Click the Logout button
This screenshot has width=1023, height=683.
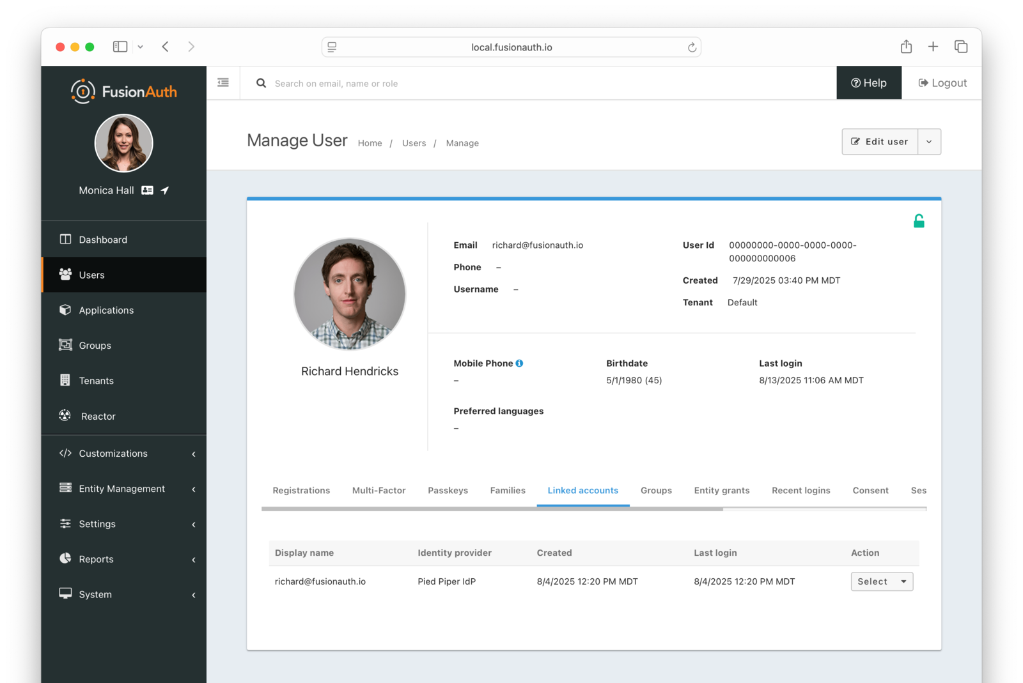tap(941, 82)
